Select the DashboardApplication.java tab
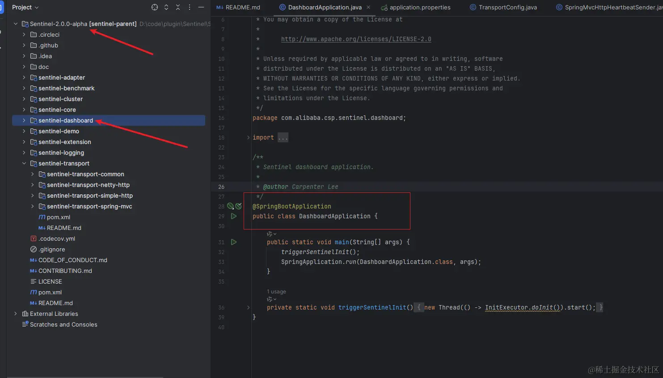 325,7
